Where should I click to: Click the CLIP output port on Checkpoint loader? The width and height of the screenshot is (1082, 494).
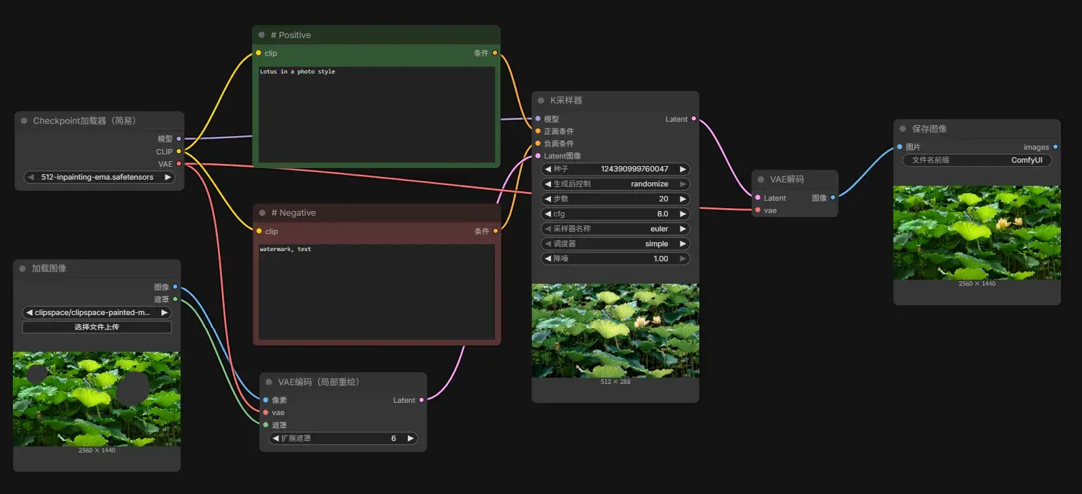pos(179,152)
